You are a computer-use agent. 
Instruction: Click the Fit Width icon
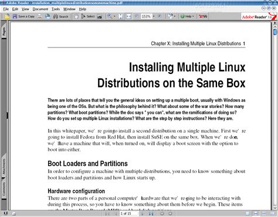click(x=128, y=16)
